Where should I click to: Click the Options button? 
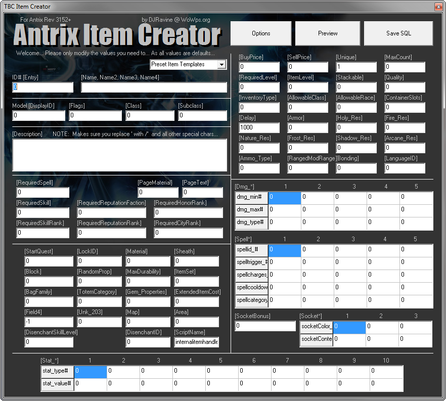tap(261, 33)
